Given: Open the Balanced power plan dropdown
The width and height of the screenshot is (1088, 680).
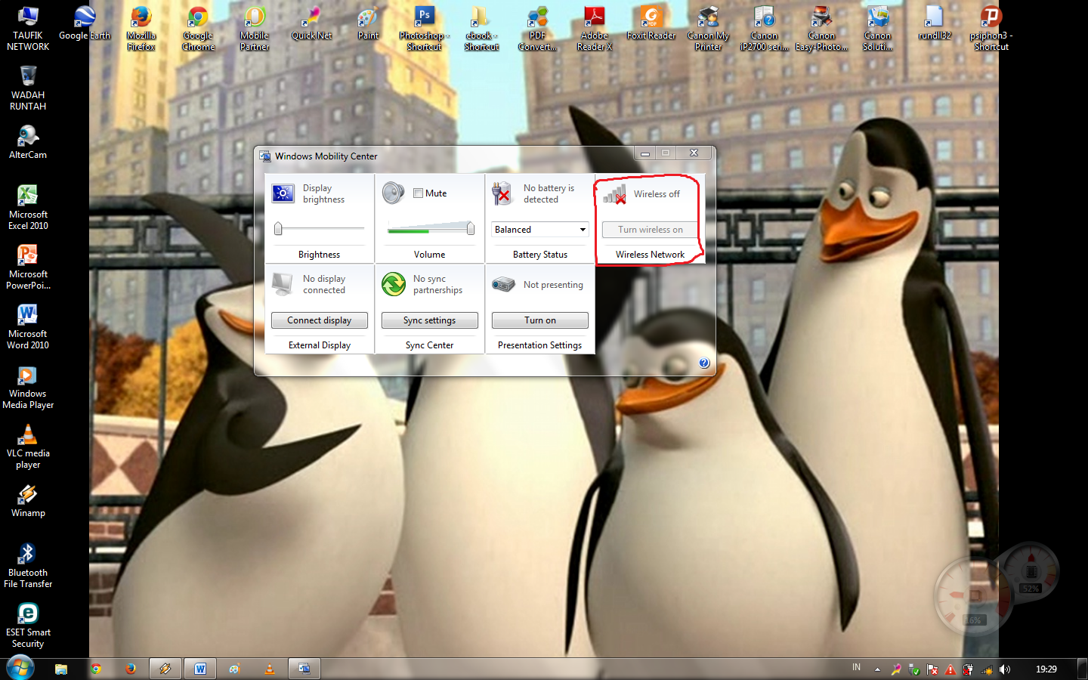Looking at the screenshot, I should (x=539, y=230).
